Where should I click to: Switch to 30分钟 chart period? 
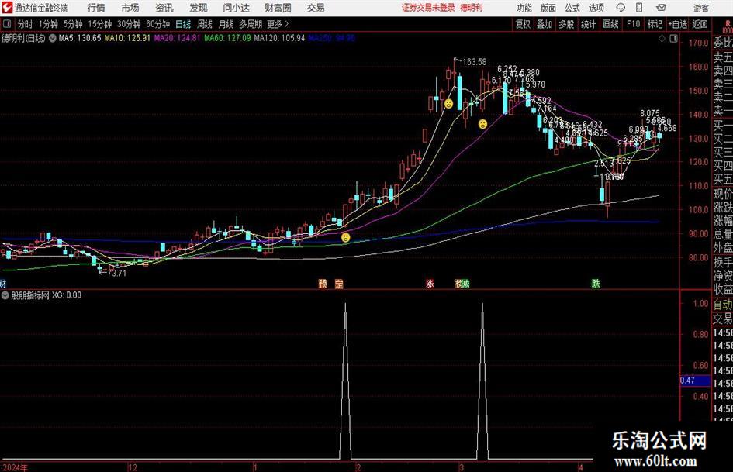coord(129,24)
